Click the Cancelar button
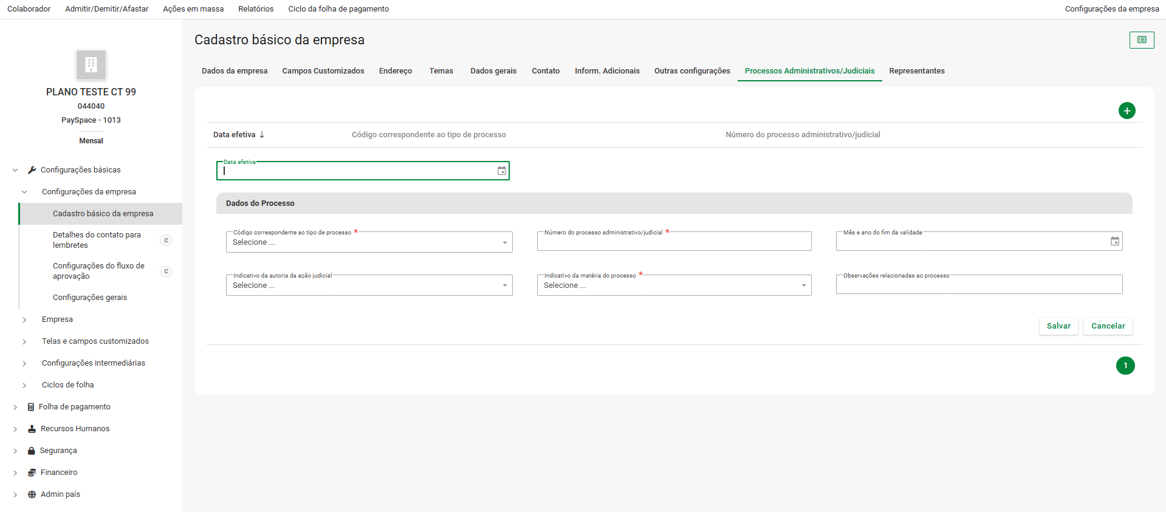This screenshot has width=1166, height=512. 1108,326
